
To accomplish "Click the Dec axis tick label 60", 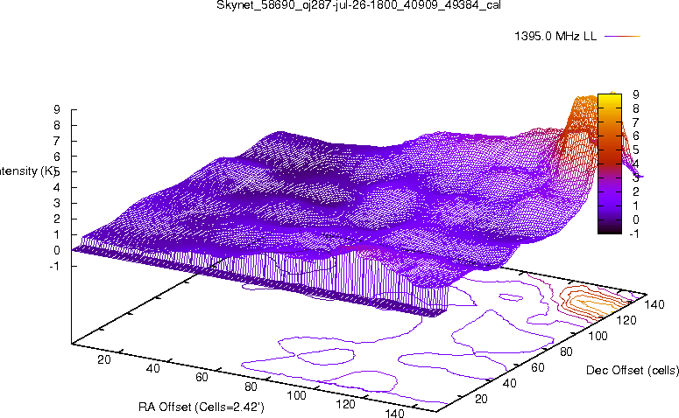I will 538,367.
